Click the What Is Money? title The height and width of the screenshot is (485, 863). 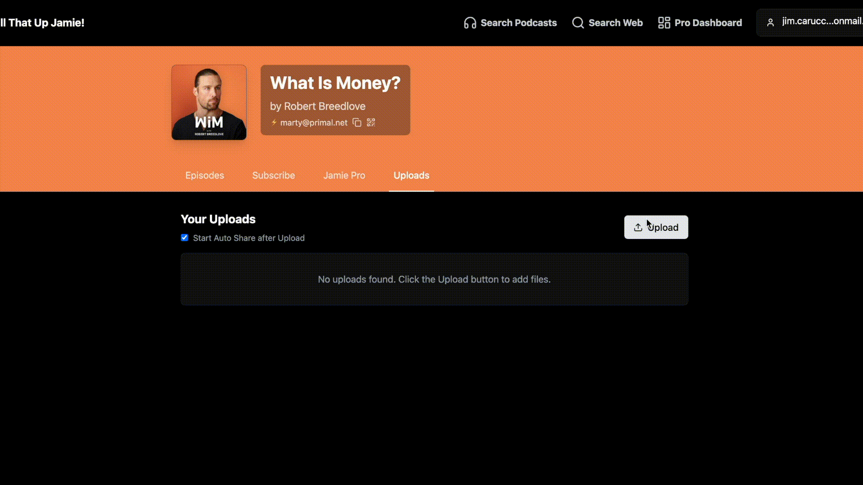[x=335, y=83]
